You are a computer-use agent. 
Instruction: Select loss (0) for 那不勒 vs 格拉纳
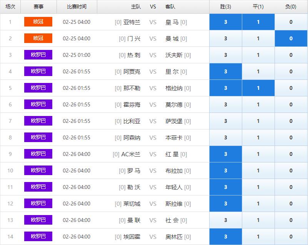click(291, 88)
